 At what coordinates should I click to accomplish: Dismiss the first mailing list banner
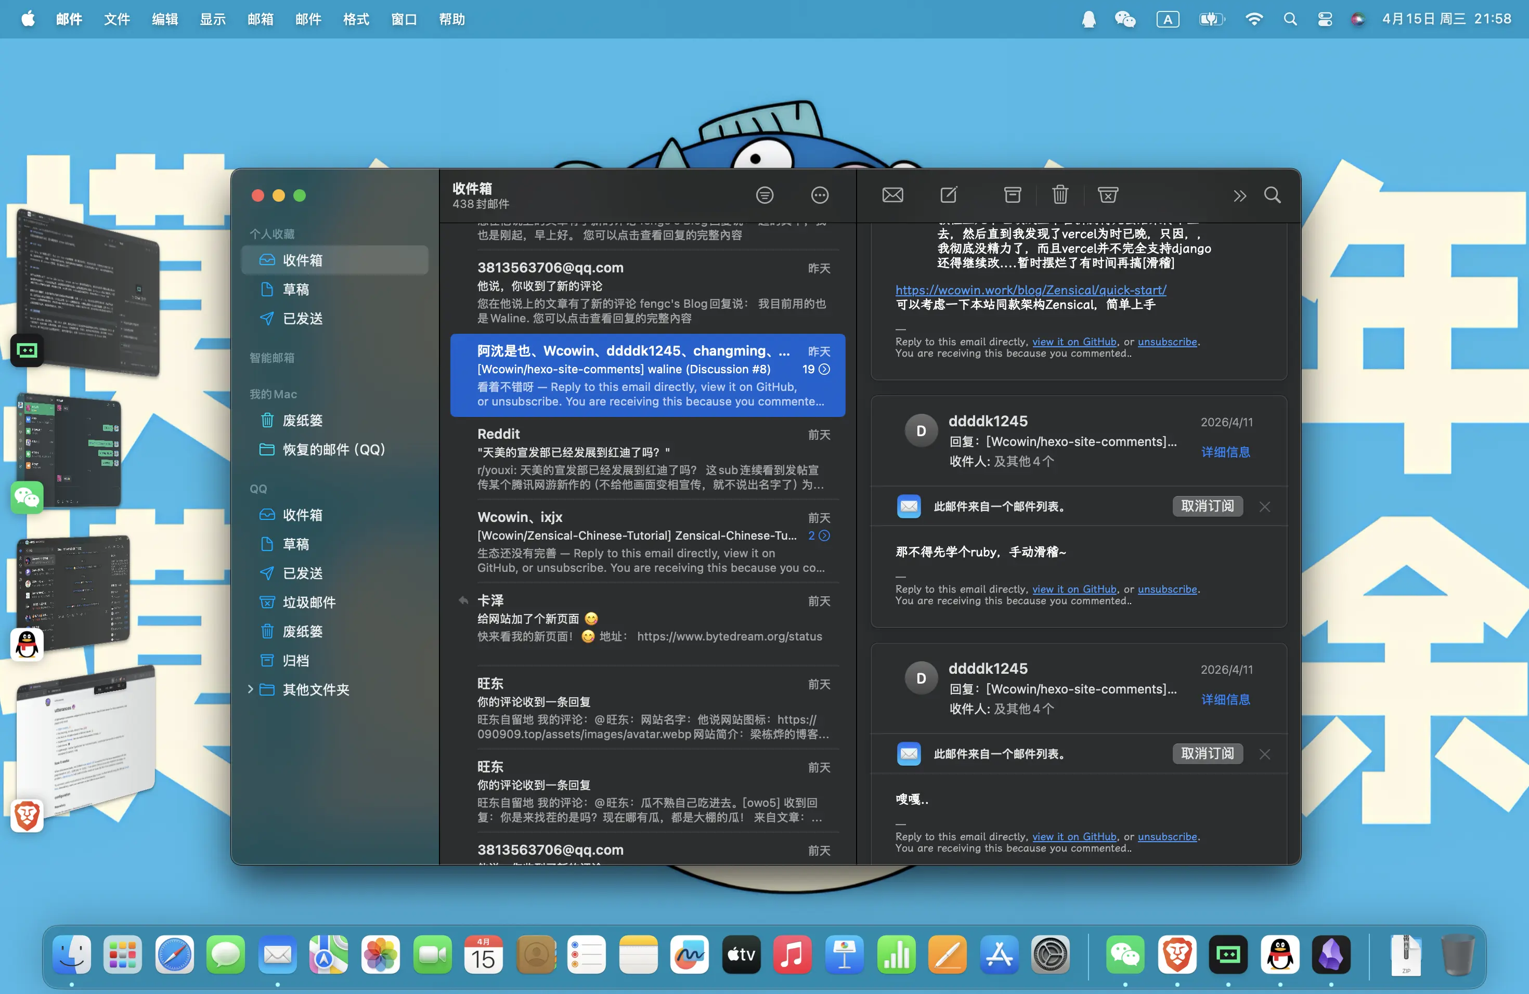(1264, 507)
